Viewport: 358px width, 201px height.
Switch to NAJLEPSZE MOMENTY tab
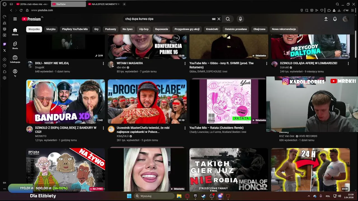point(104,4)
